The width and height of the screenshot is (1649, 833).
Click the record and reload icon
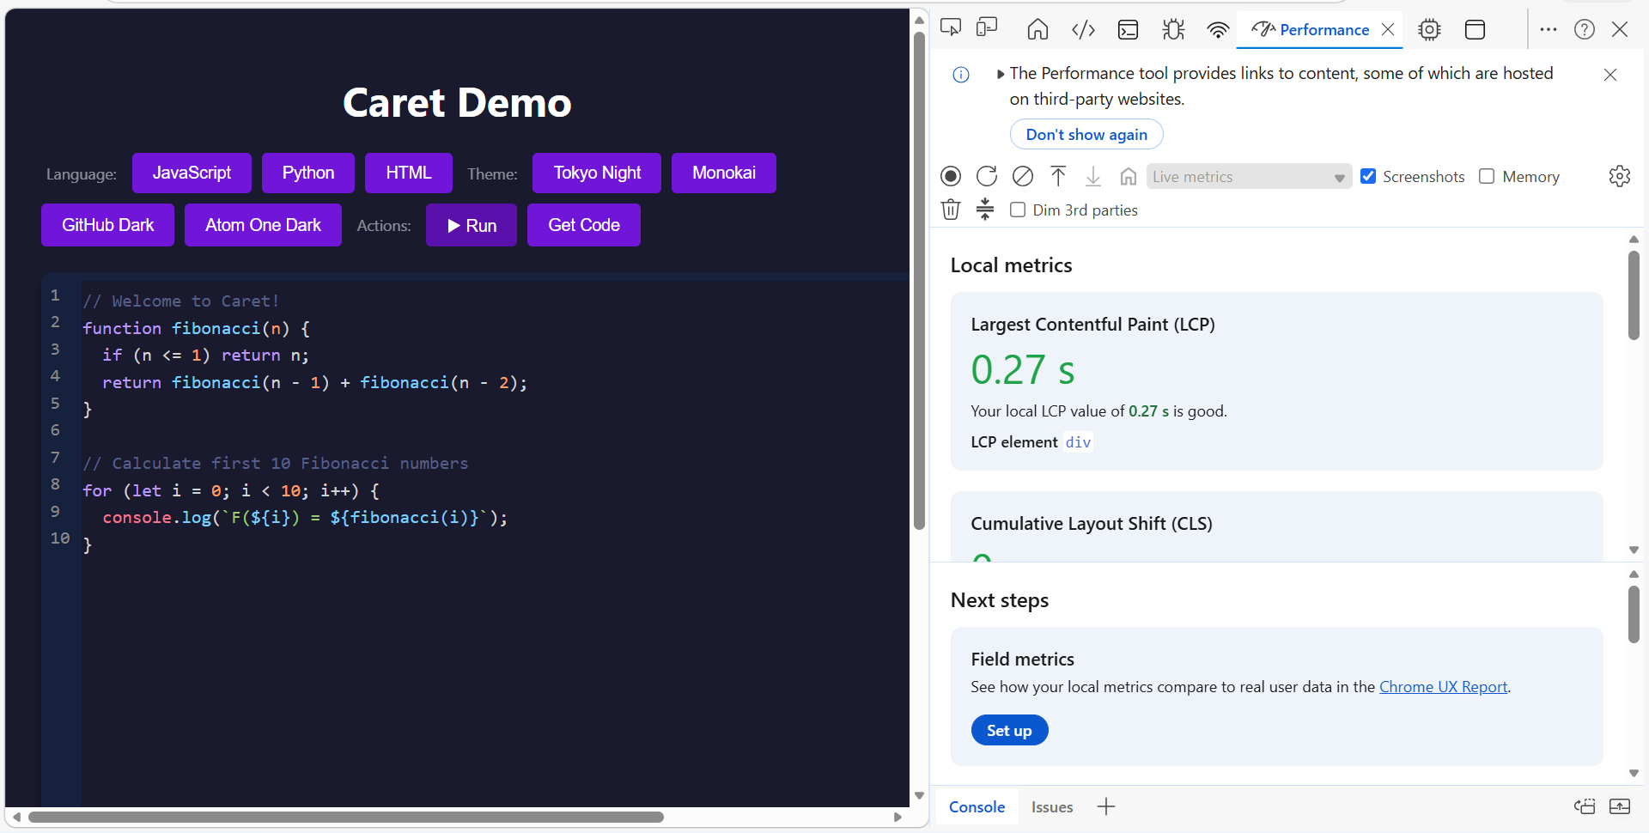(987, 176)
